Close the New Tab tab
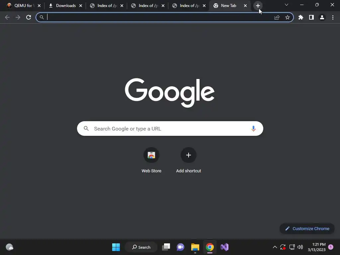Screen dimensions: 340x255 (x=245, y=6)
